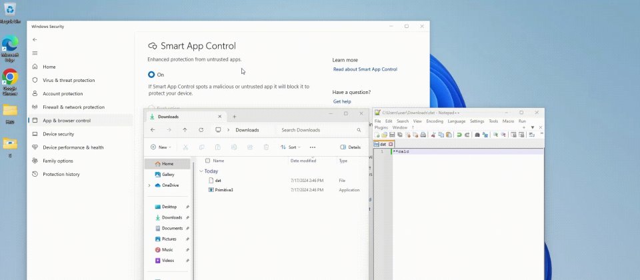Open Google Chrome desktop shortcut
Image resolution: width=640 pixels, height=280 pixels.
pyautogui.click(x=10, y=81)
